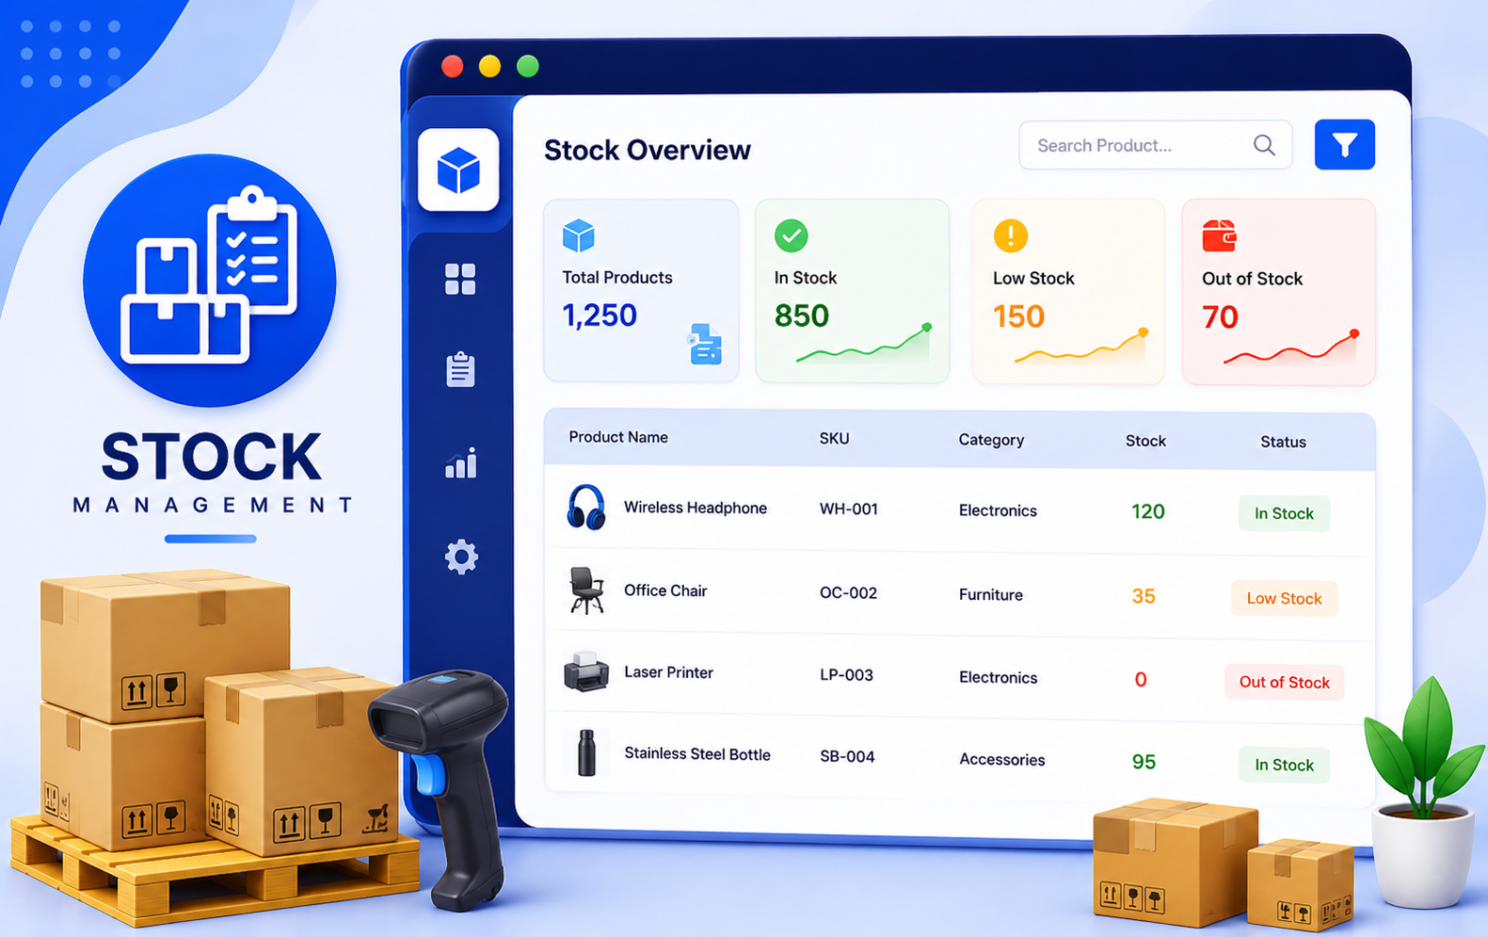
Task: Click the blue cube on Total Products card
Action: click(578, 235)
